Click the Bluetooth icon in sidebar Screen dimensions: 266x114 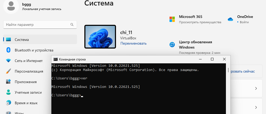pos(8,50)
